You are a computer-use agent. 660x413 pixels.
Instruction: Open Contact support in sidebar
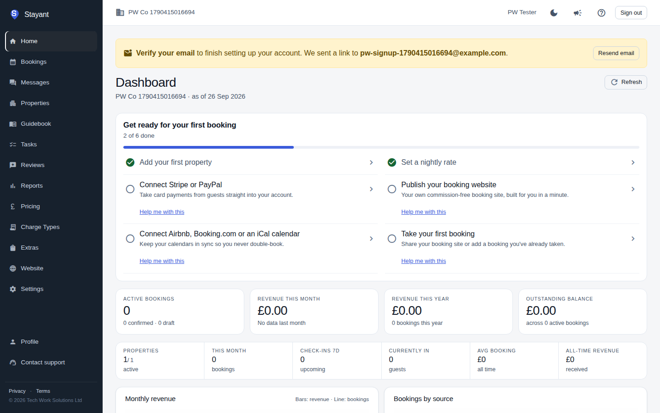click(51, 363)
